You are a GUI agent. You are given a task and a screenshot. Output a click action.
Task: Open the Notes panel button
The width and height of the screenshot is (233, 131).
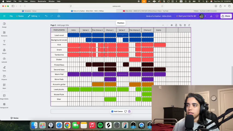click(14, 118)
